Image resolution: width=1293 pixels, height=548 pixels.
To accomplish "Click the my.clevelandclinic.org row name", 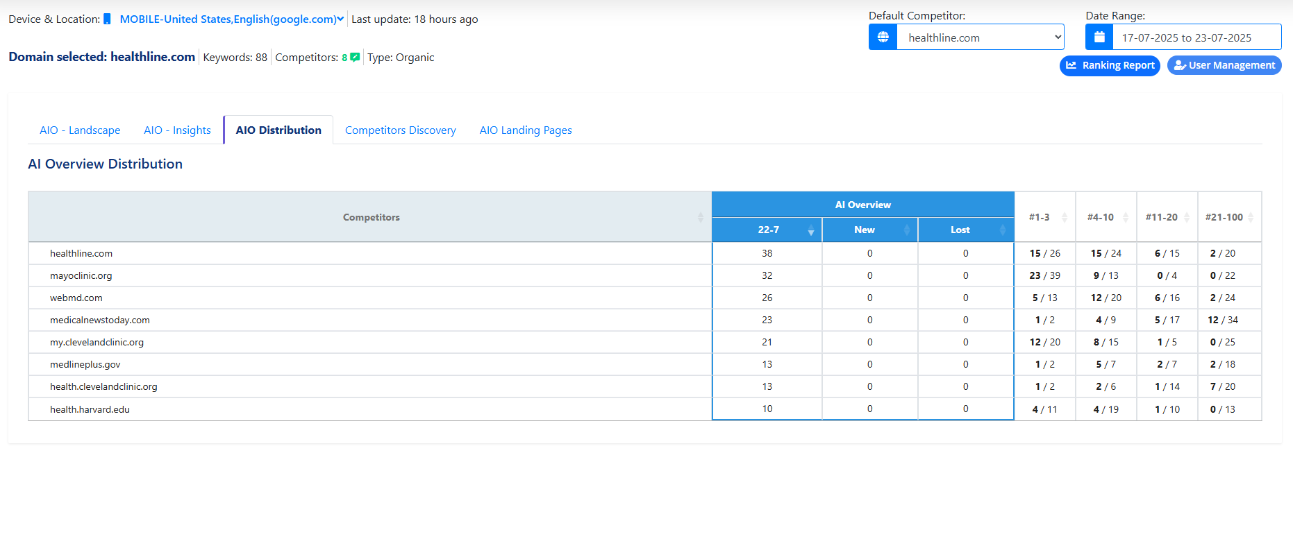I will click(97, 342).
